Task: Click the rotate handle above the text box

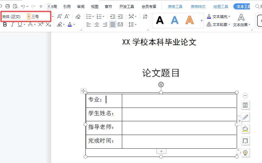Action: pyautogui.click(x=161, y=85)
